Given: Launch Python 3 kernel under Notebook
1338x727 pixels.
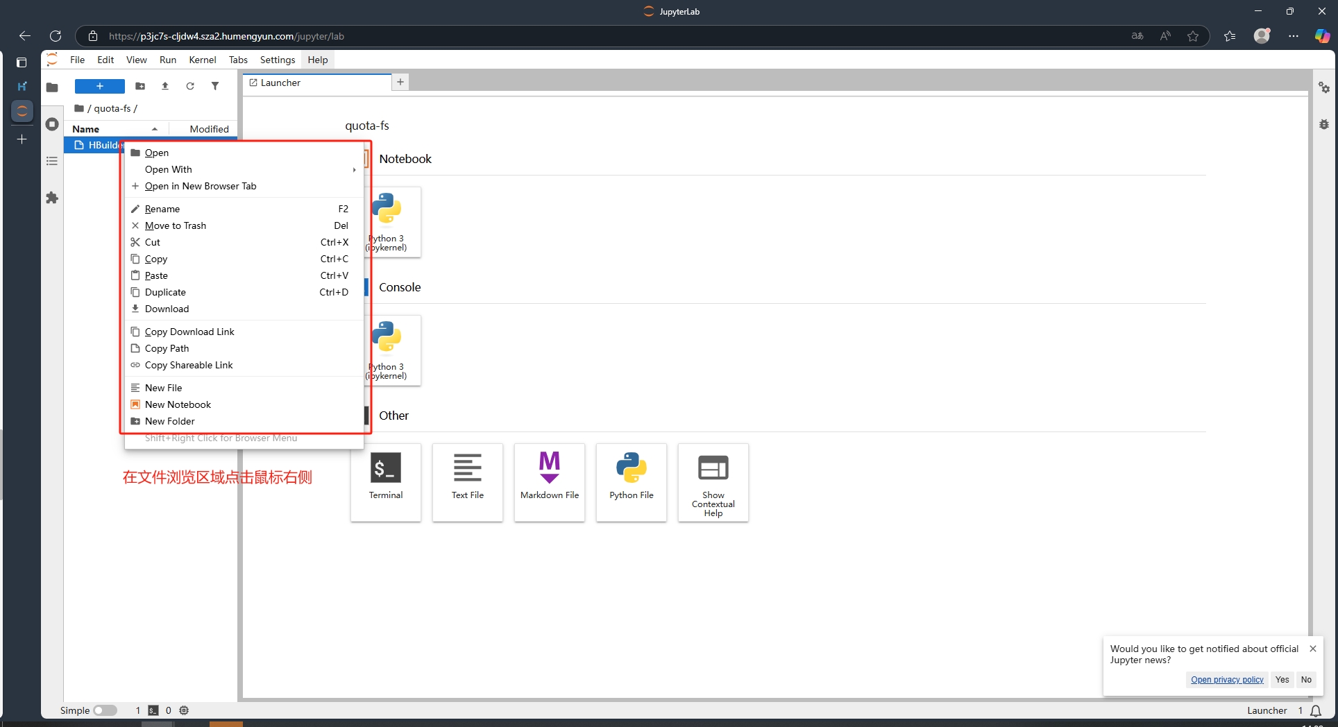Looking at the screenshot, I should click(387, 222).
